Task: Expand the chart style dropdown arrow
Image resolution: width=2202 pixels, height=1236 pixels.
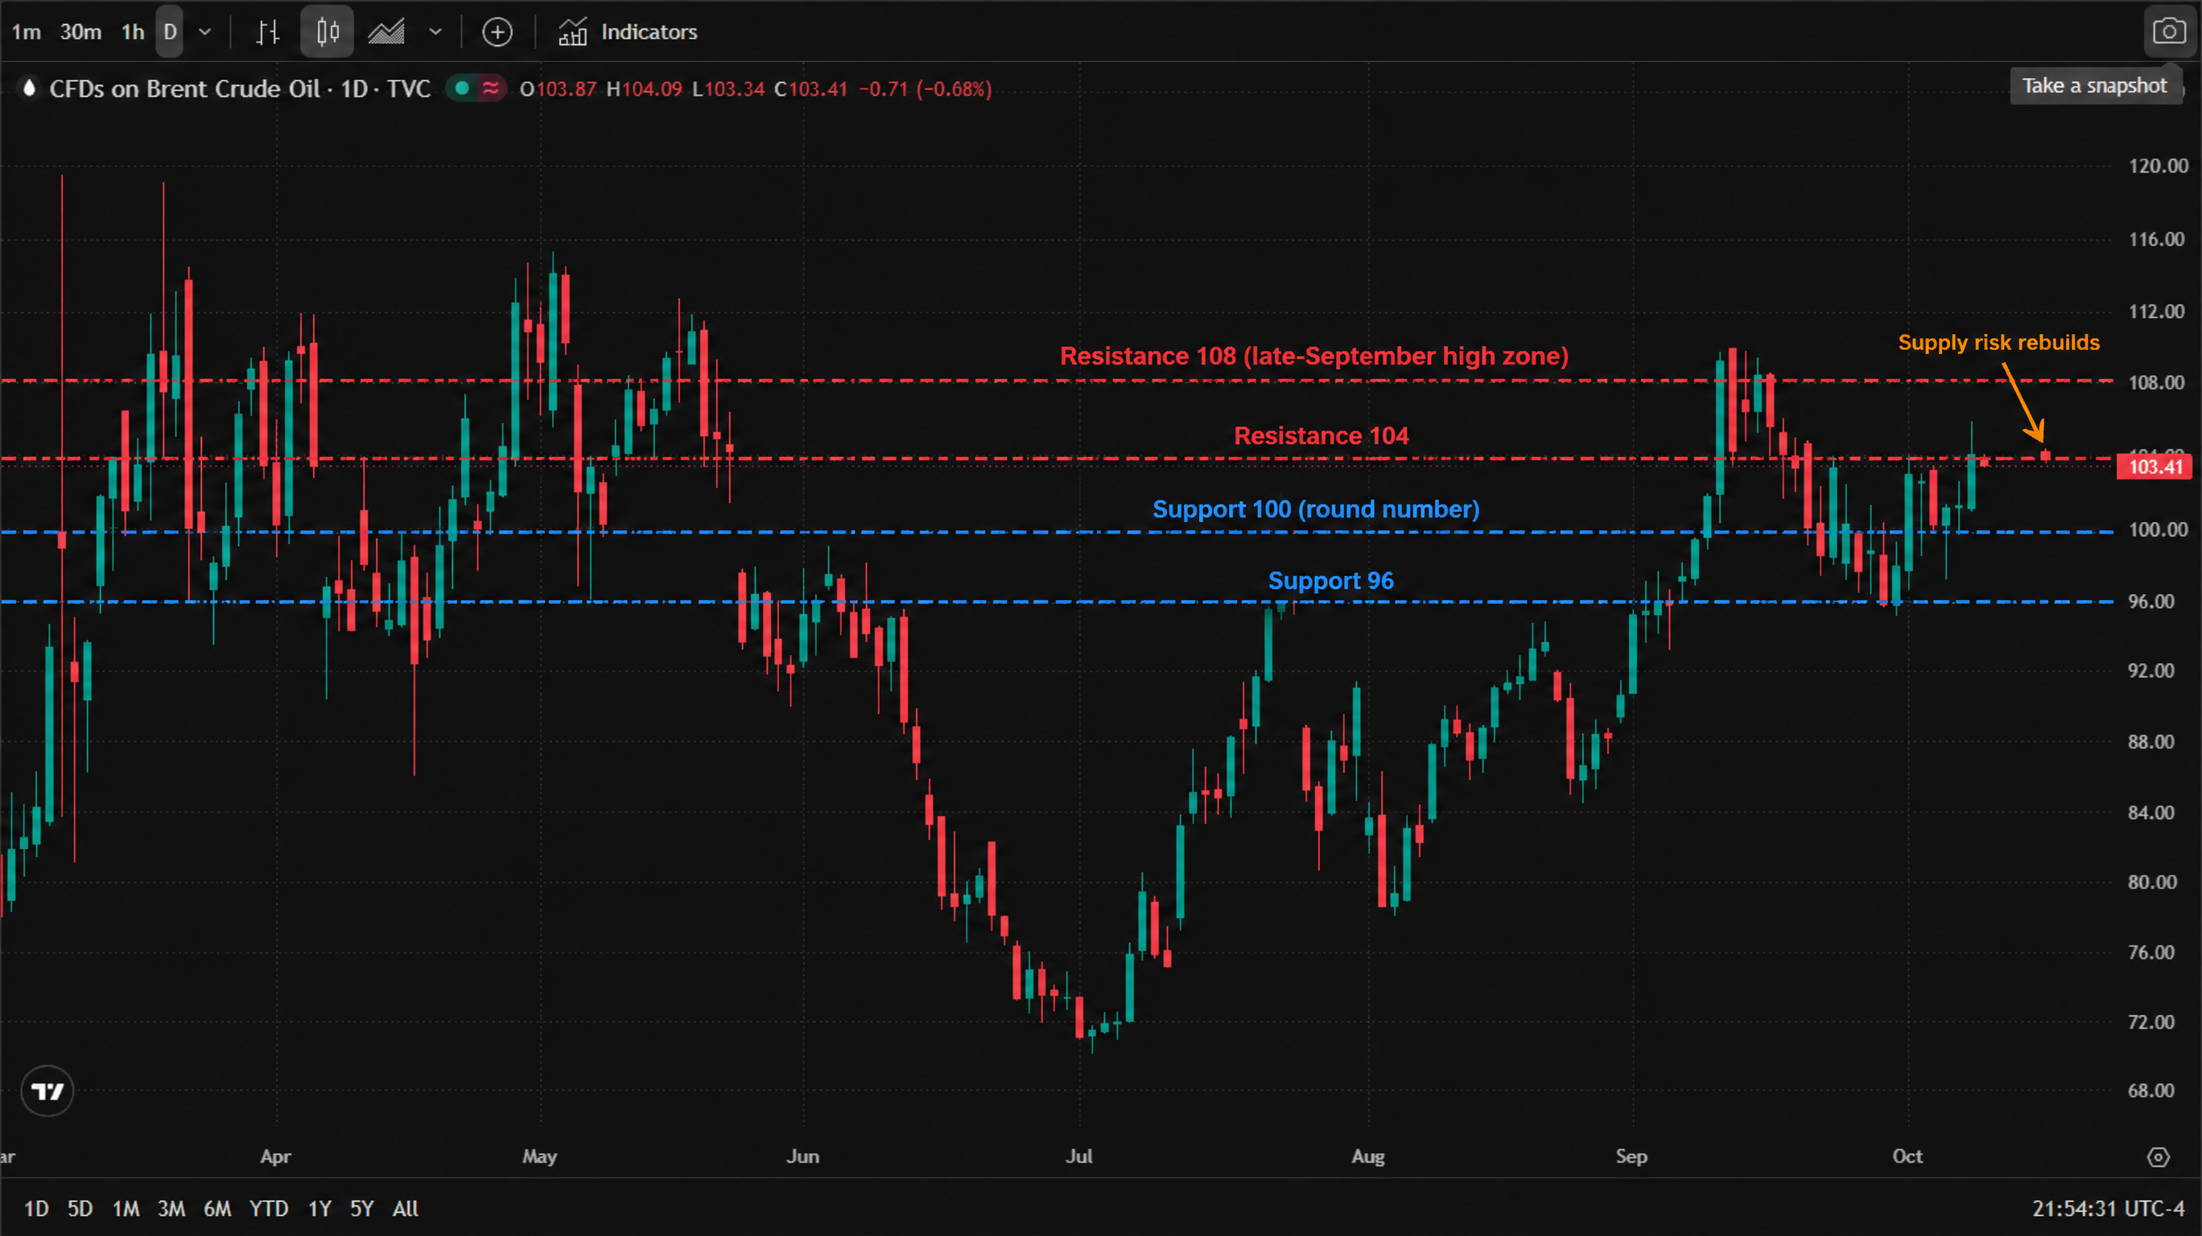Action: tap(435, 31)
